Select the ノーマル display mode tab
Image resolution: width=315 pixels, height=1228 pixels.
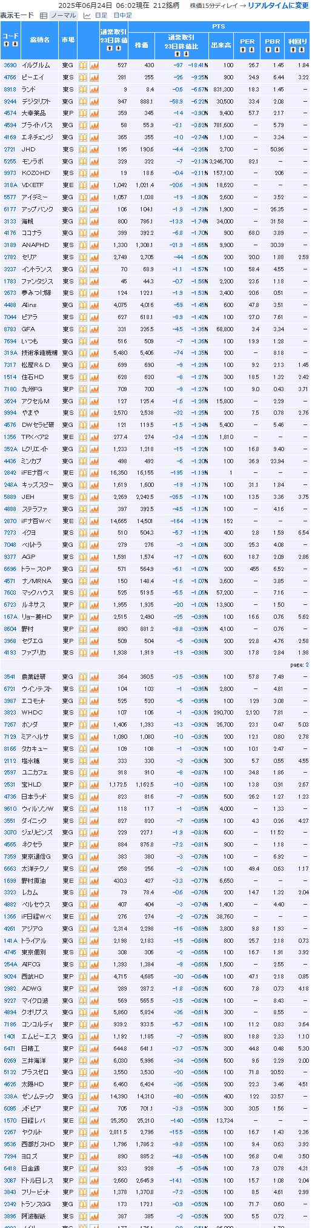(63, 15)
